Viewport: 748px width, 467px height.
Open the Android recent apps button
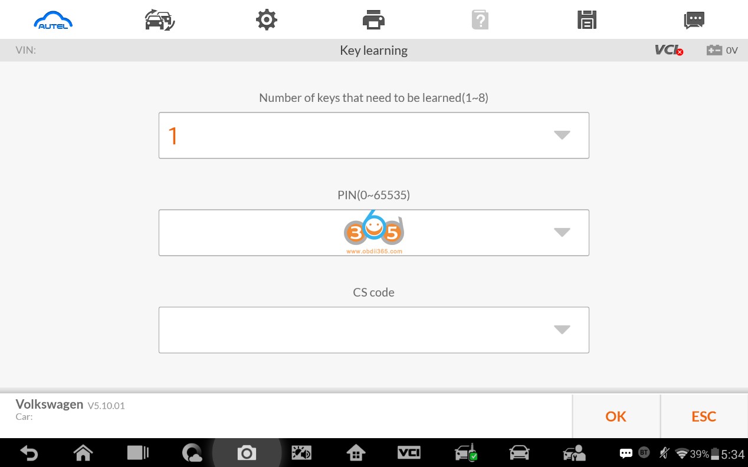[x=138, y=453]
